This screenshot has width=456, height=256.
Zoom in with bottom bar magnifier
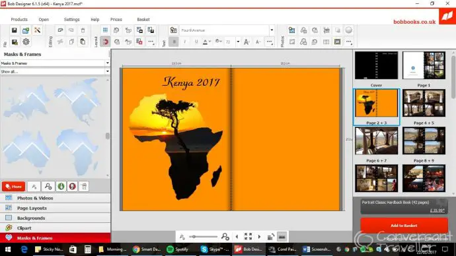click(225, 237)
